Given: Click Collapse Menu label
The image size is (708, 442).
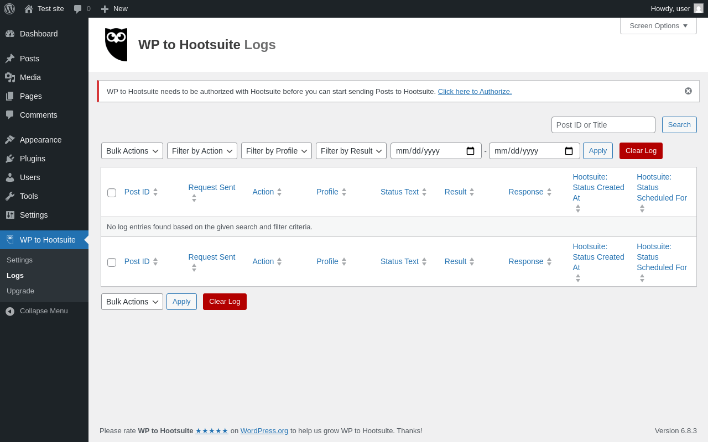Looking at the screenshot, I should click(x=44, y=311).
